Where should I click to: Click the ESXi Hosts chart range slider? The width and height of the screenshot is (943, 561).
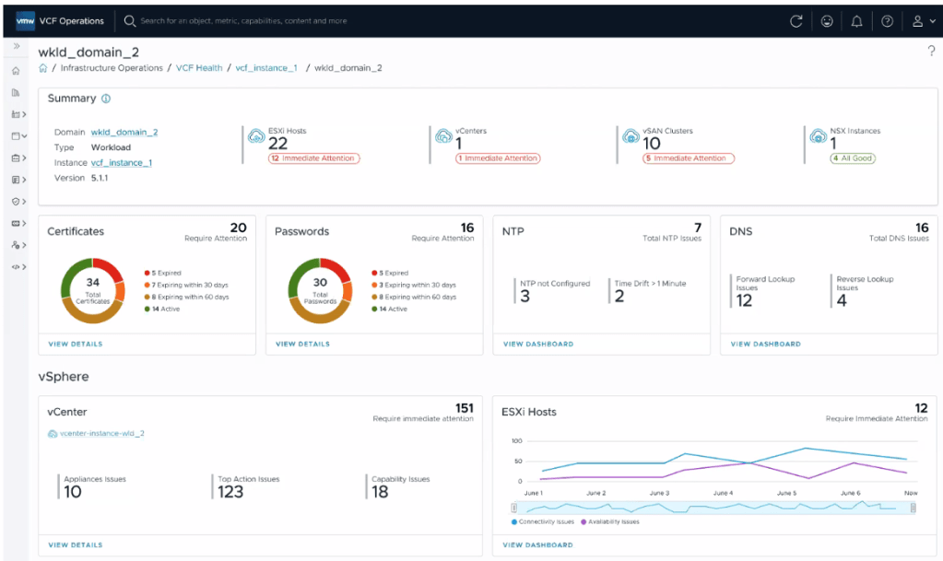[x=713, y=508]
